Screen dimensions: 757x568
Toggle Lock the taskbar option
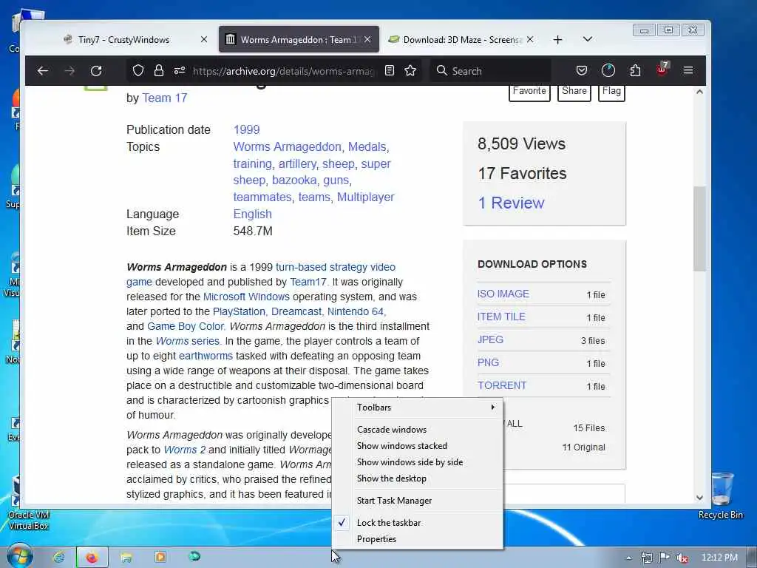[x=418, y=523]
